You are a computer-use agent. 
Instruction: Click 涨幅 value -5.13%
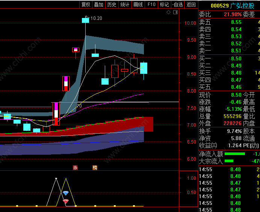coord(233,109)
